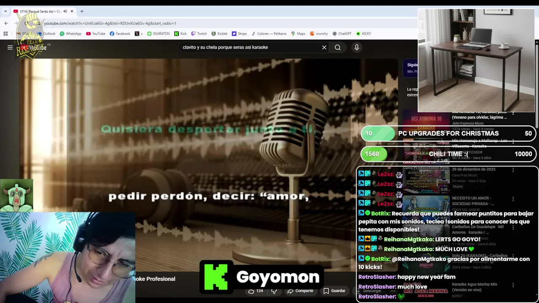This screenshot has width=539, height=303.
Task: Close the Porqué Serás Así tab
Action: point(72,11)
